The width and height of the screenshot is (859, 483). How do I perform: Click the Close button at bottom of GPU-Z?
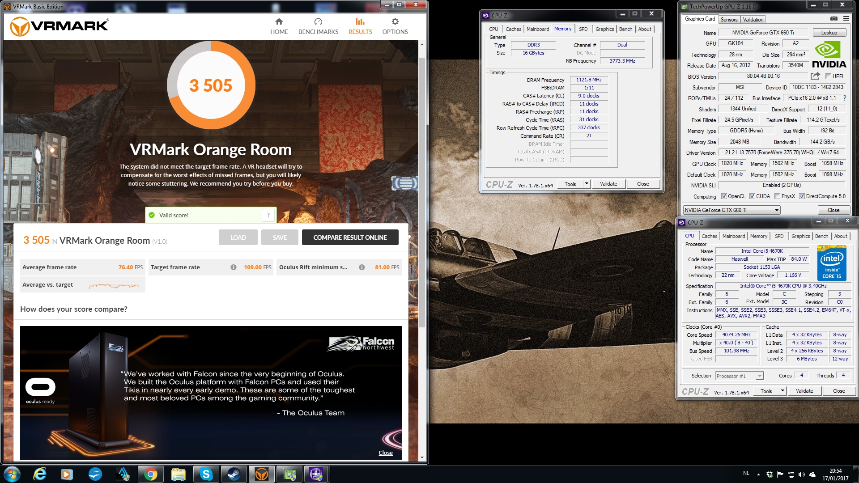click(x=833, y=210)
